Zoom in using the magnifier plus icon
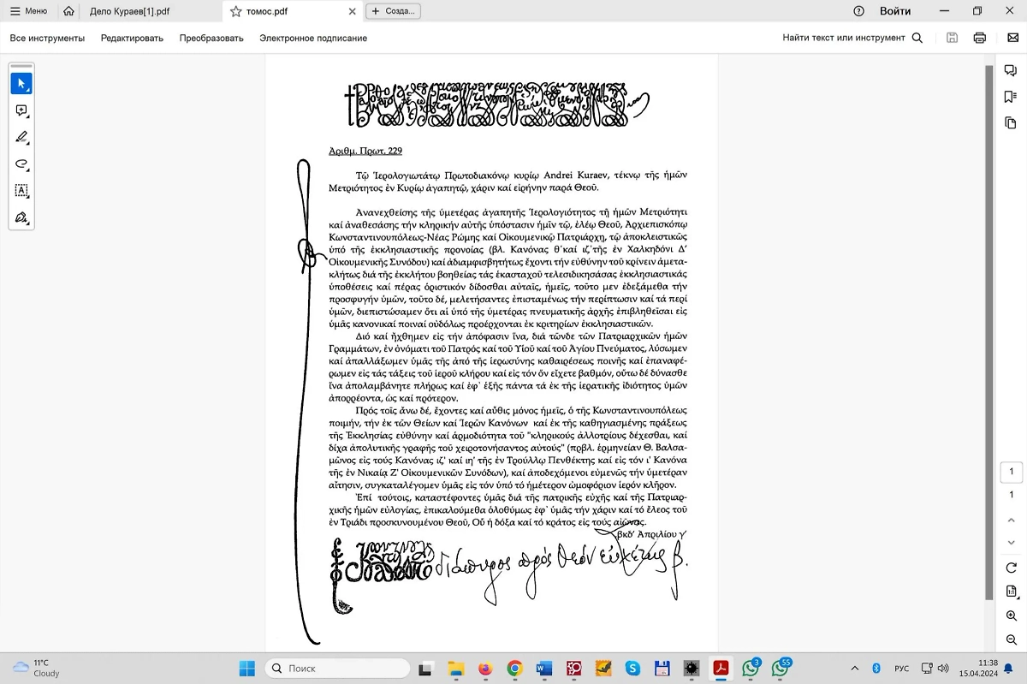1027x684 pixels. click(x=1011, y=616)
